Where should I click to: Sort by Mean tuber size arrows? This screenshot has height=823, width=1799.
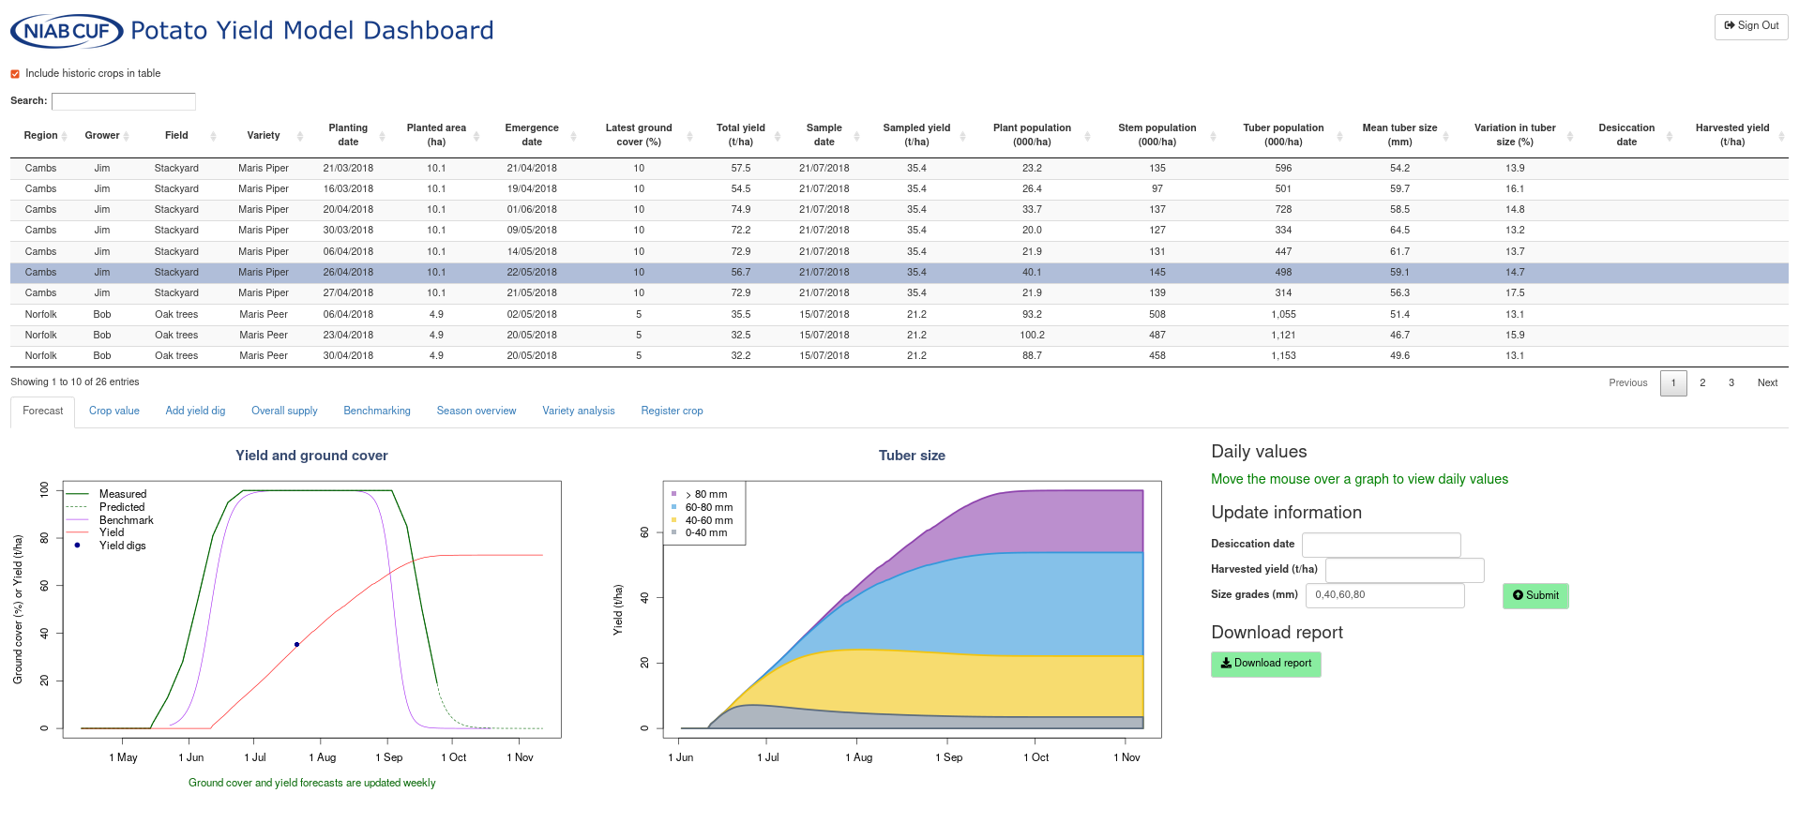[1445, 136]
